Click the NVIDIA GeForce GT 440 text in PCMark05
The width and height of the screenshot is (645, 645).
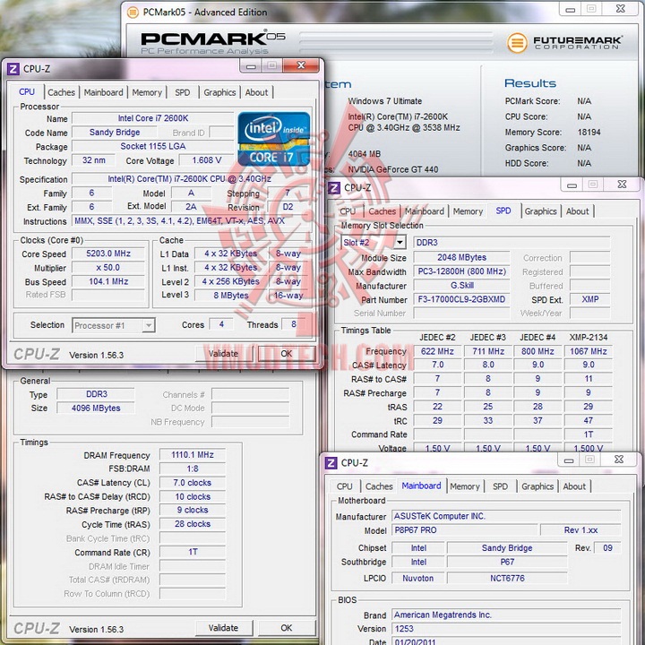(x=393, y=169)
